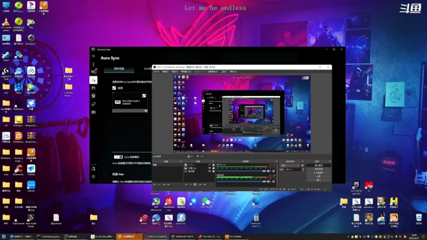Toggle lock on second OBS source
Image resolution: width=427 pixels, height=240 pixels.
(x=213, y=168)
